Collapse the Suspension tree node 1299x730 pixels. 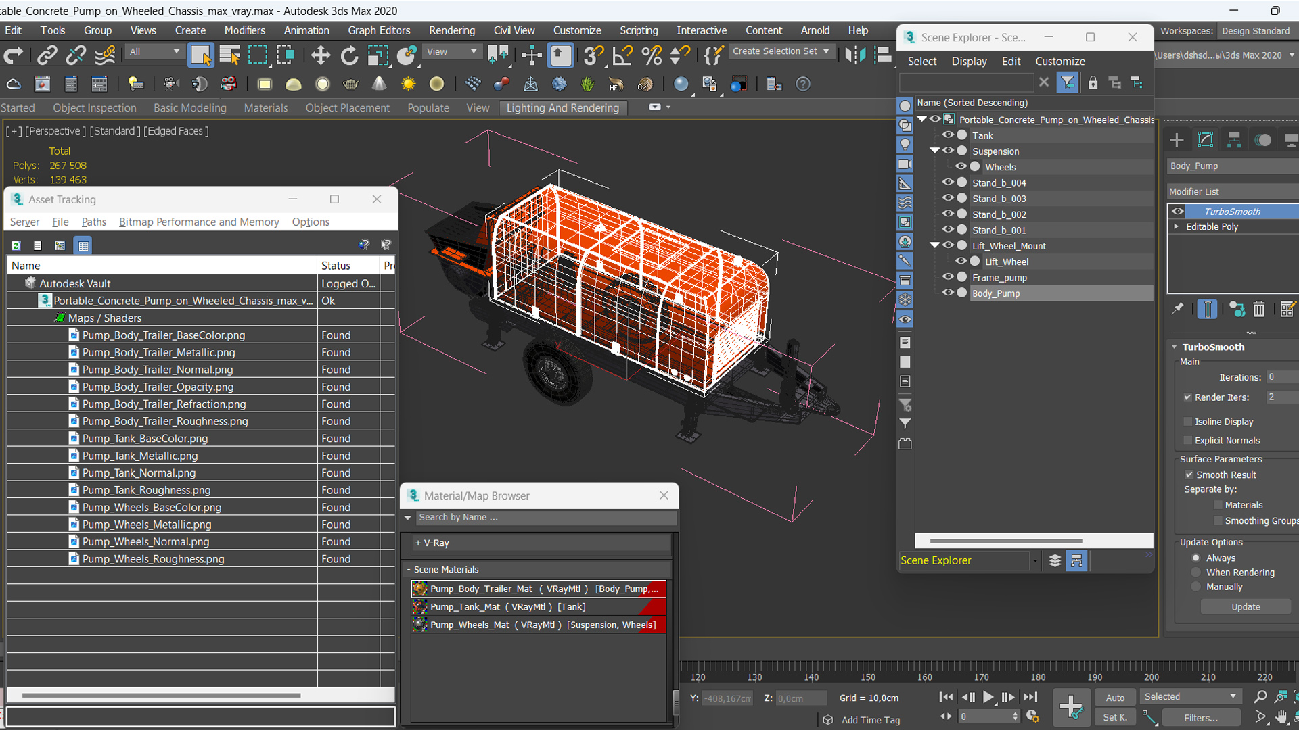(934, 151)
